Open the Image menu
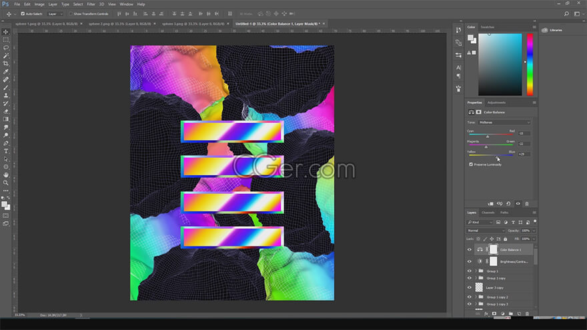587x330 pixels. (x=39, y=4)
